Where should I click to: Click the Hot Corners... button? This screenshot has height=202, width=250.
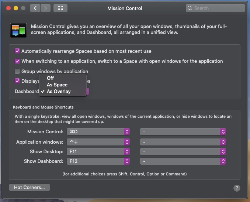[29, 188]
